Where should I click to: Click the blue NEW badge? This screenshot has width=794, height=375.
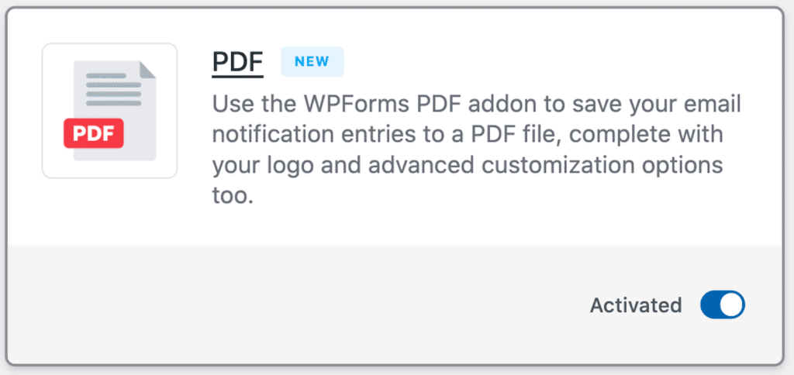312,62
